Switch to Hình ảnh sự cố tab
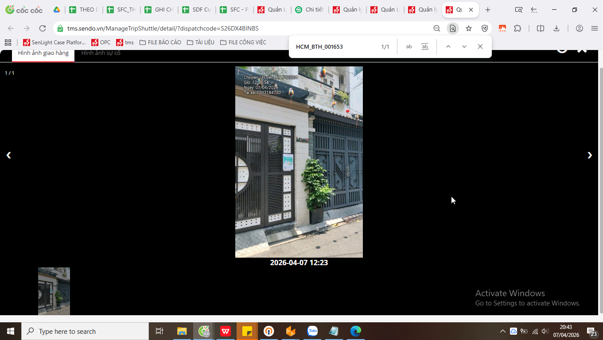 click(x=101, y=53)
